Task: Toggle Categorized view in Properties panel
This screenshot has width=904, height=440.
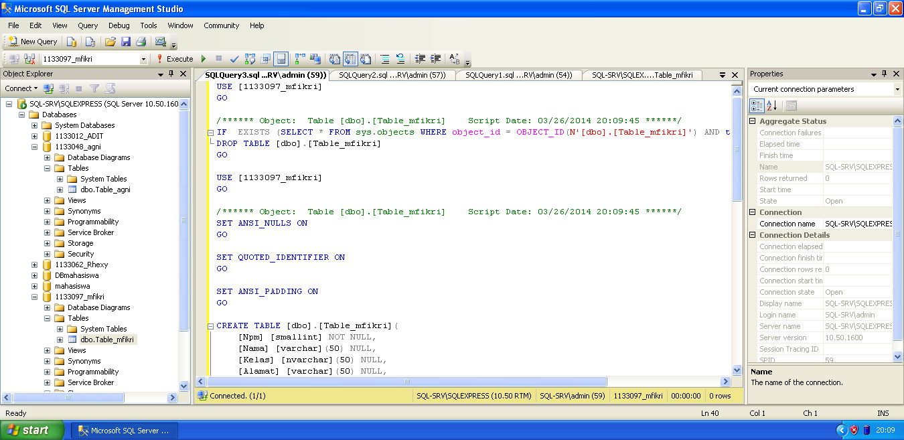Action: (757, 105)
